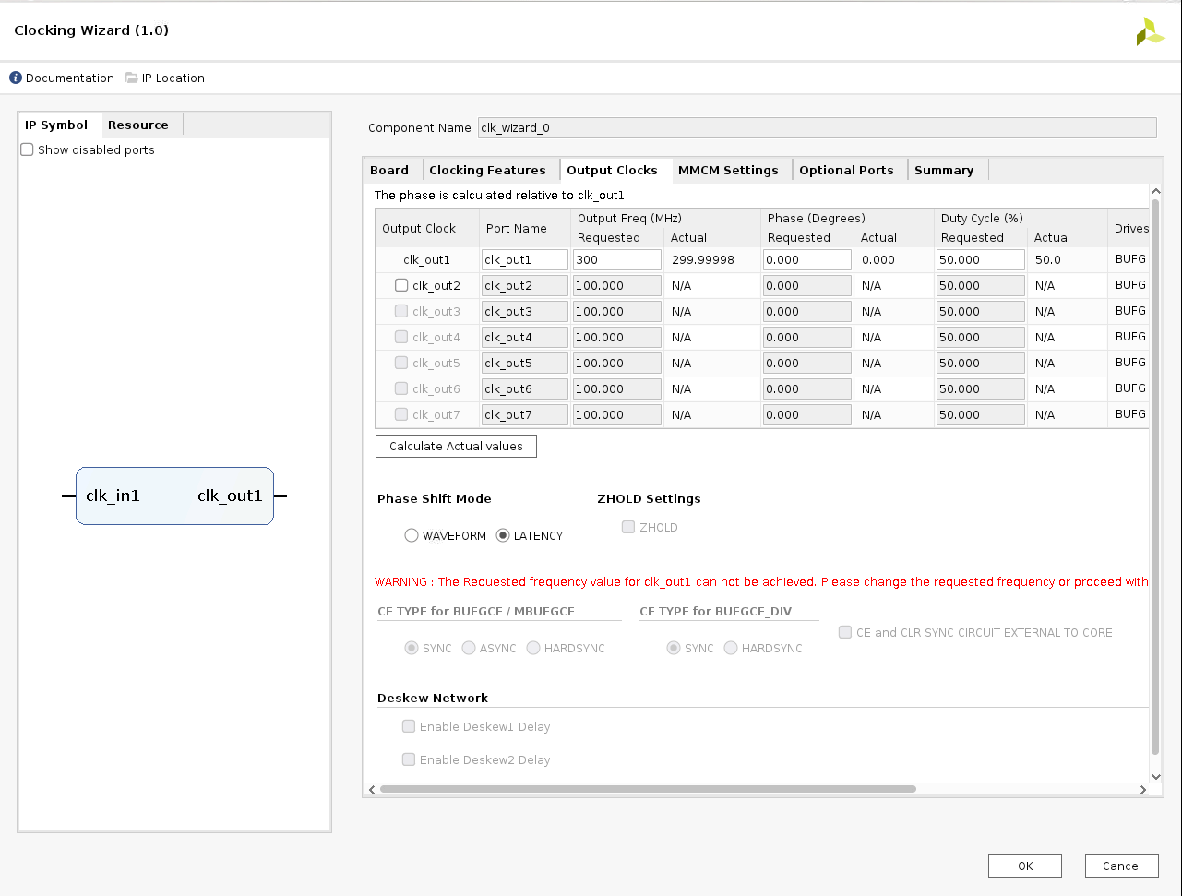The width and height of the screenshot is (1182, 896).
Task: Open the Summary tab
Action: coord(943,171)
